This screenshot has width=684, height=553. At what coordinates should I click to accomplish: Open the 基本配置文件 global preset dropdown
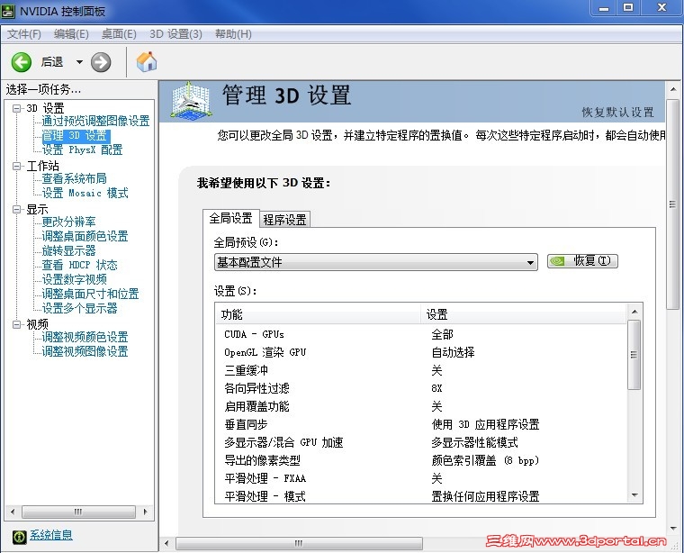point(376,262)
